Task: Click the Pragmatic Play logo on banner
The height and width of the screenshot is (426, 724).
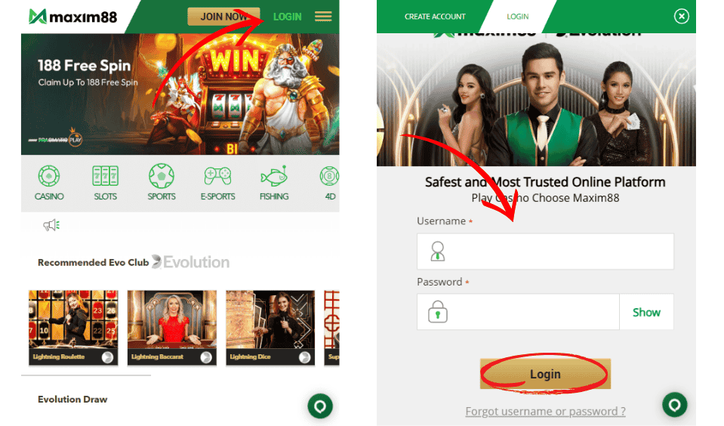Action: coord(55,139)
